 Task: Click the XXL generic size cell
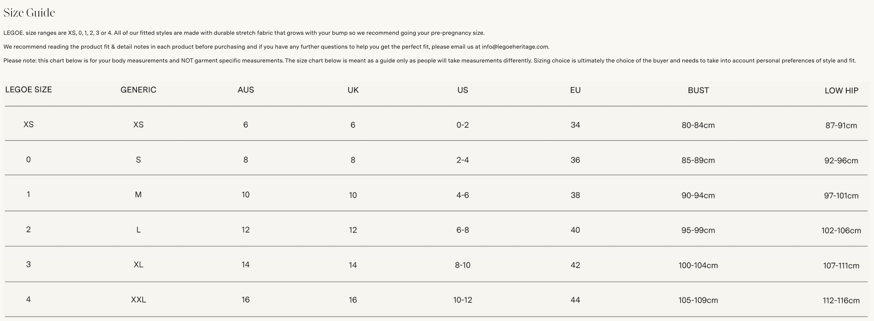pos(138,300)
